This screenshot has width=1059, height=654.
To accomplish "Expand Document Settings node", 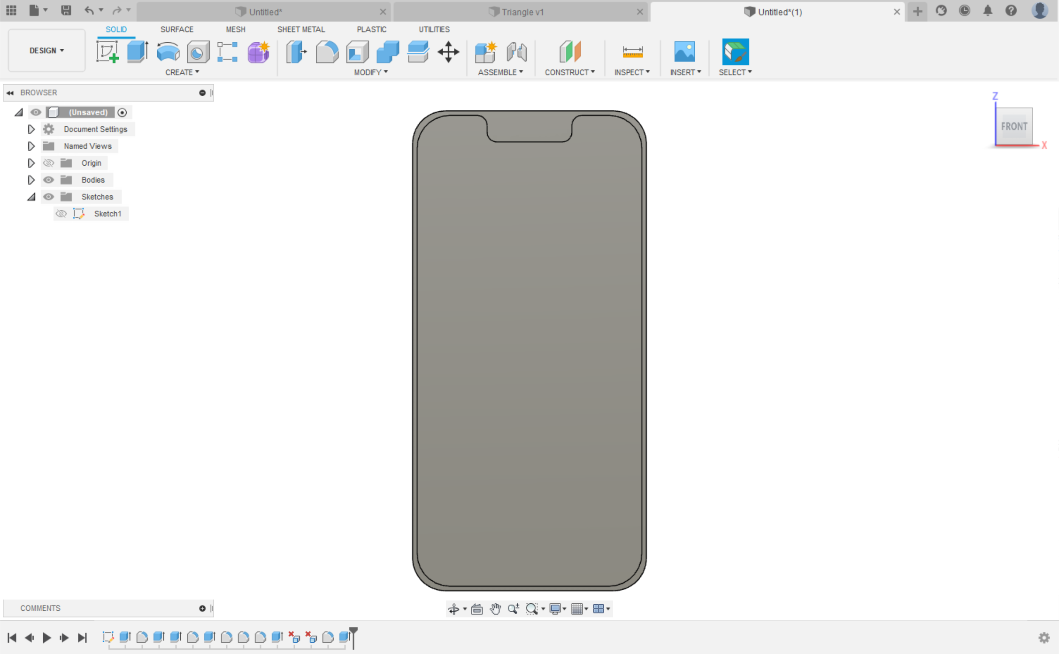I will coord(31,129).
